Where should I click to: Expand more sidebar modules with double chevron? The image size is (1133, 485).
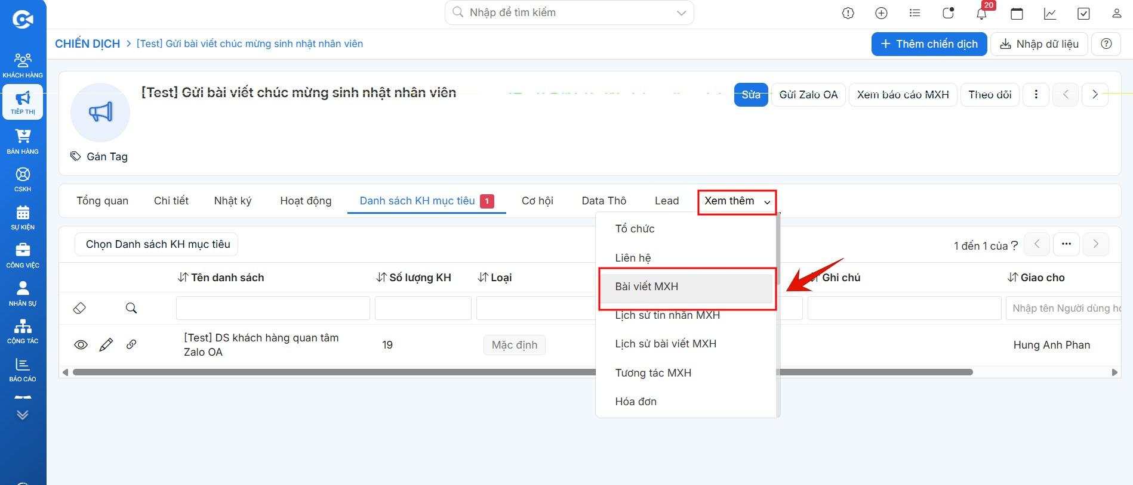[x=23, y=415]
